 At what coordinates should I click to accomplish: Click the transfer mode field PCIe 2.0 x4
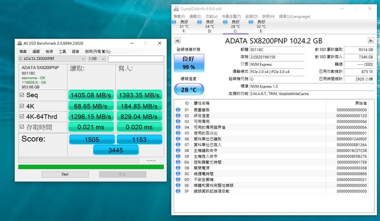point(277,72)
